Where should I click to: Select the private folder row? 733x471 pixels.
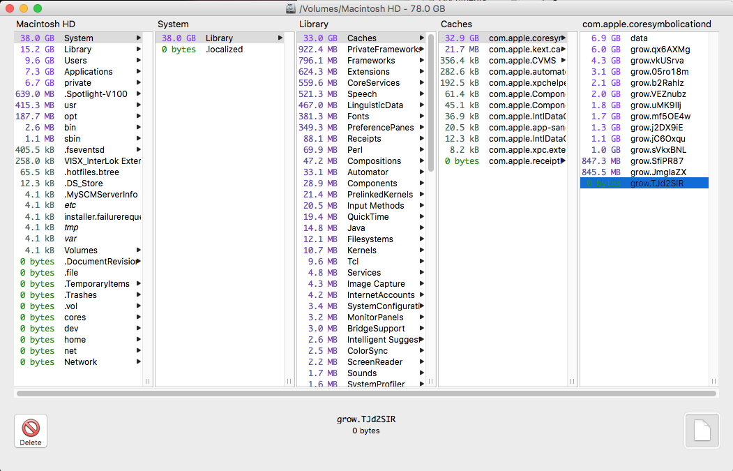79,83
